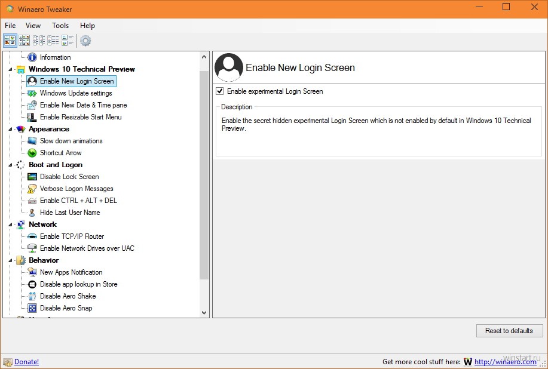Image resolution: width=548 pixels, height=369 pixels.
Task: Click the Network category icon
Action: click(21, 225)
